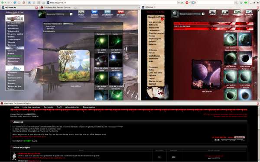
Task: Open Statistiques in left pane menu
Action: click(13, 58)
